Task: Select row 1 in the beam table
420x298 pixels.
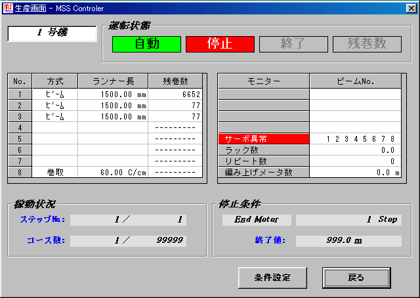Action: (x=20, y=95)
